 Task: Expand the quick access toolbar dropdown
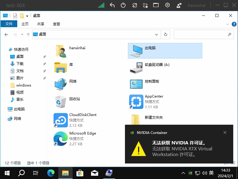point(27,16)
